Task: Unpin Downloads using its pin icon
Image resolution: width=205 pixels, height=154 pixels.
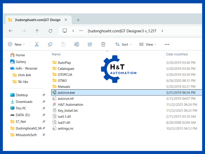Action: [44, 102]
